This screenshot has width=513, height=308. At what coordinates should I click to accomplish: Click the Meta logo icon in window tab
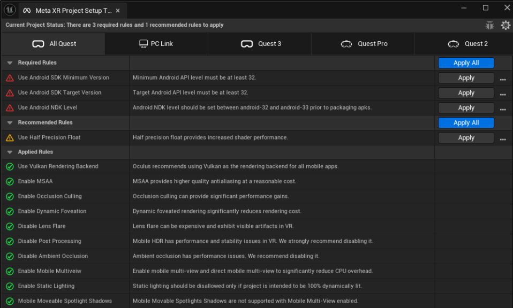27,11
